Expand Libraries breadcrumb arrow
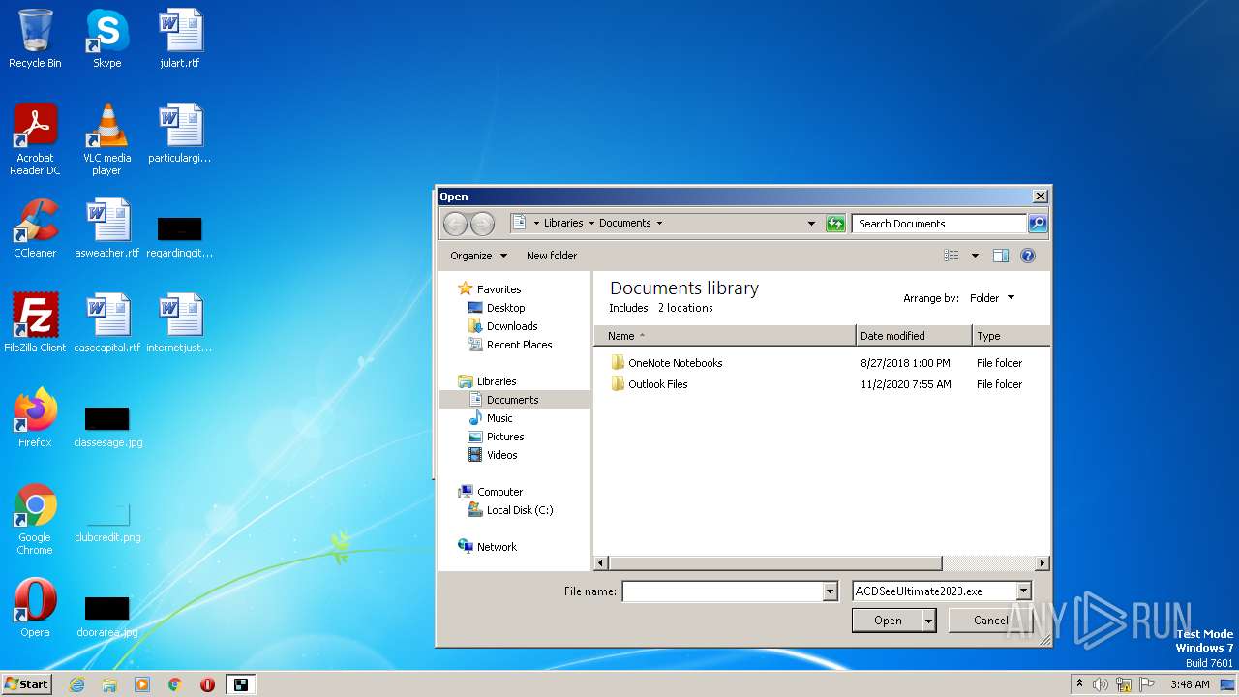 coord(591,224)
